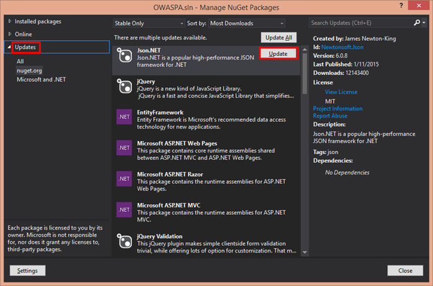Click the ASP.NET MVC .NET icon
Screen dimensions: 433x286
point(124,210)
